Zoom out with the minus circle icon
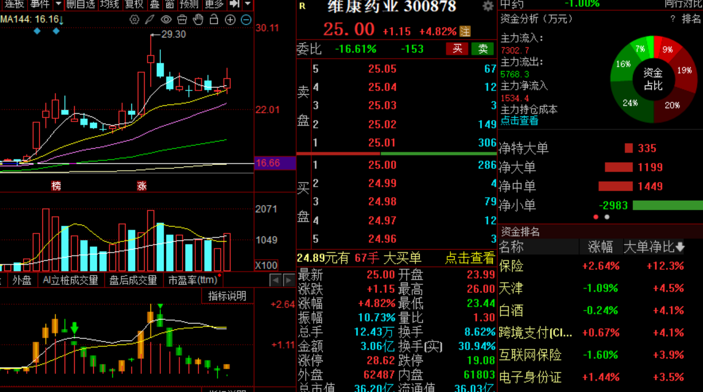The height and width of the screenshot is (392, 703). pos(246,20)
